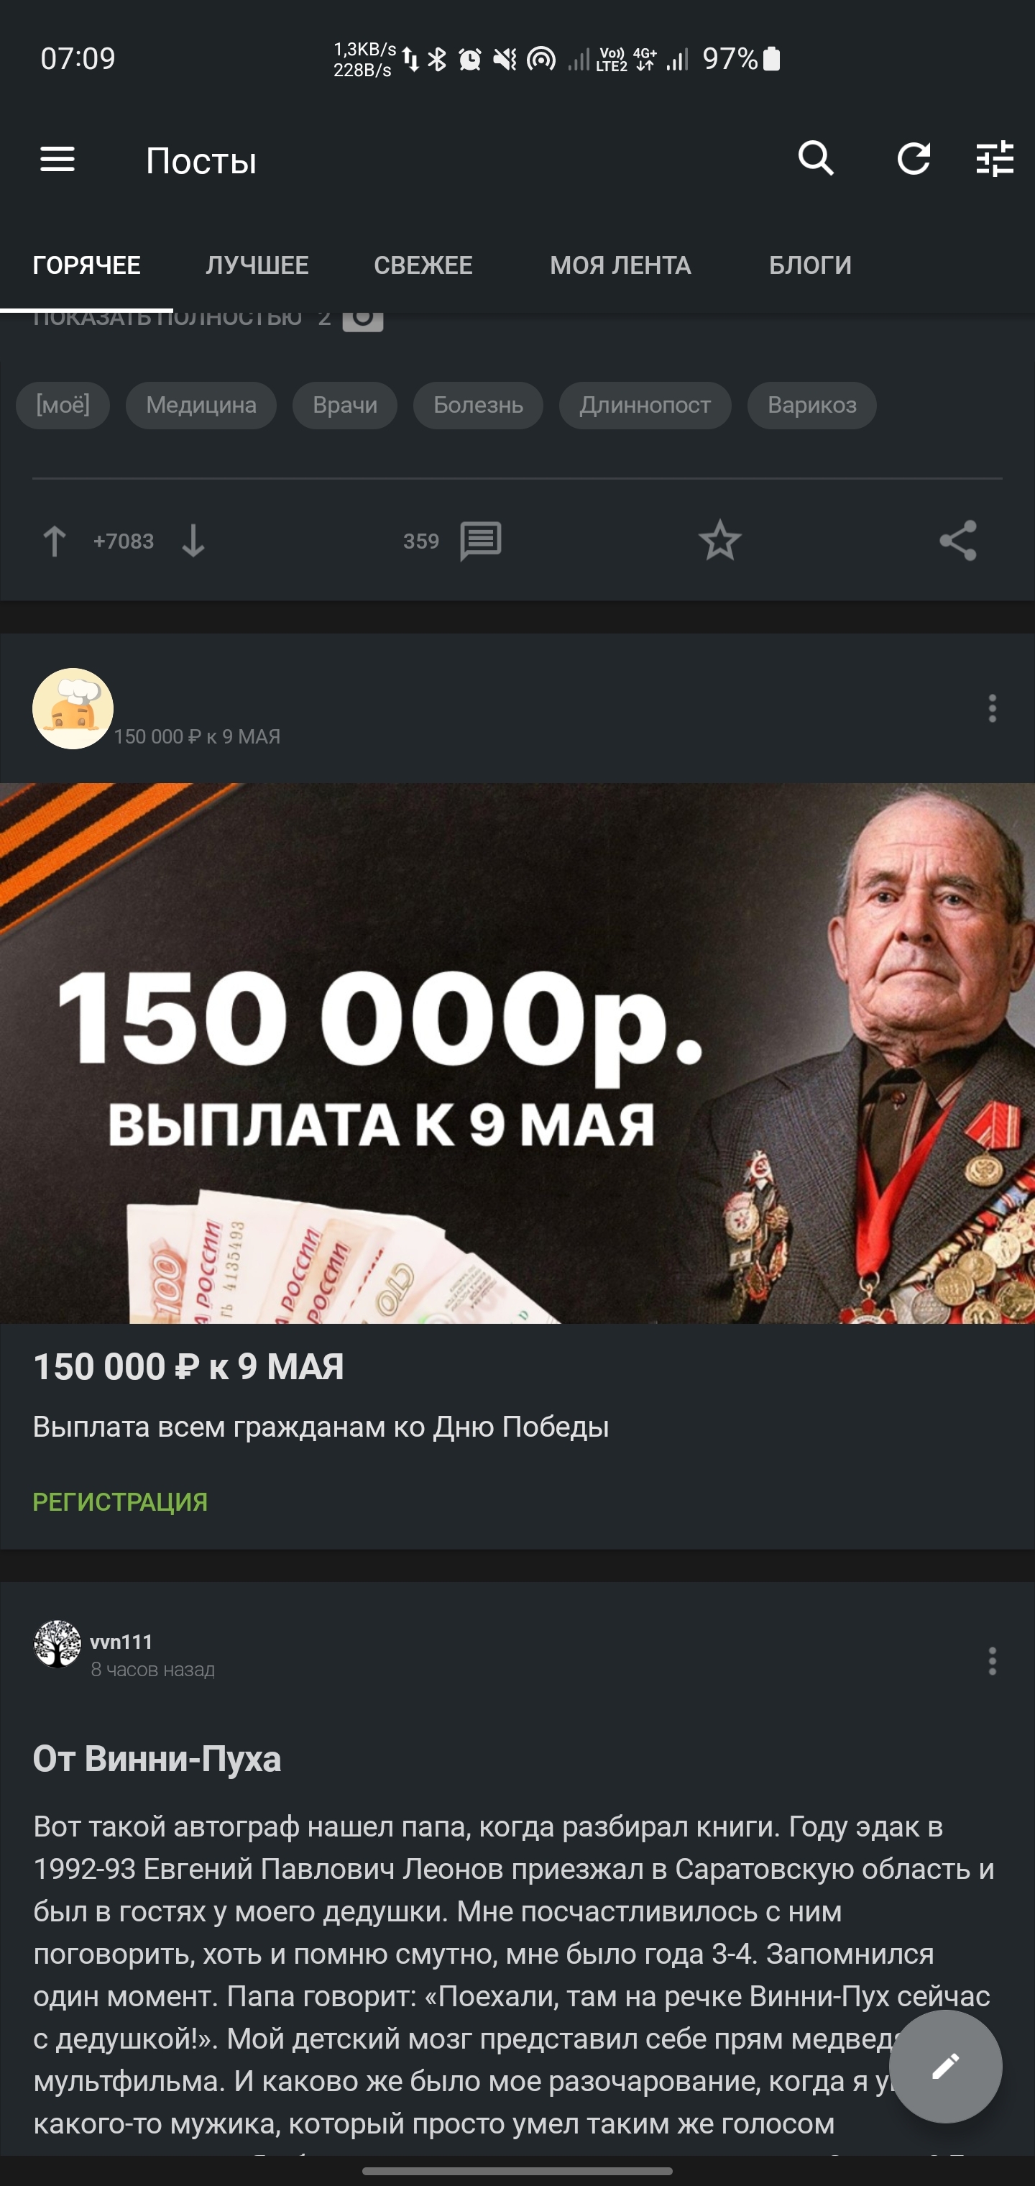Viewport: 1035px width, 2186px height.
Task: Open options menu for vvn111's post
Action: (992, 1662)
